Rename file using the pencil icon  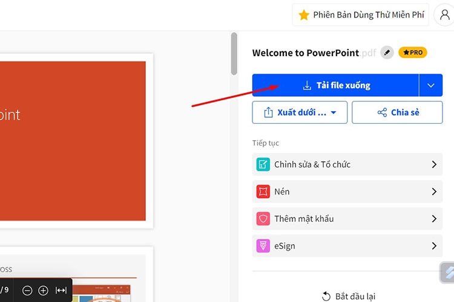(387, 53)
